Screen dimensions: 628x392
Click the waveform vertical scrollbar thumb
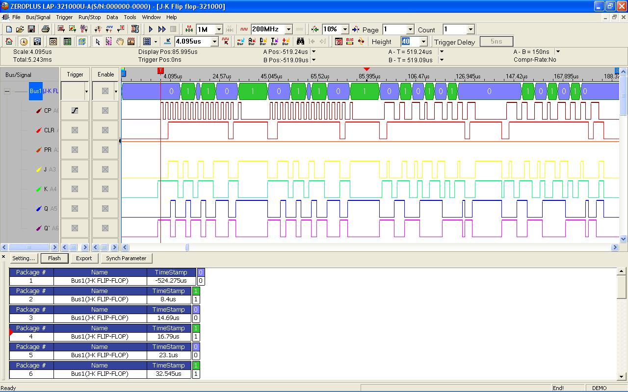(624, 96)
